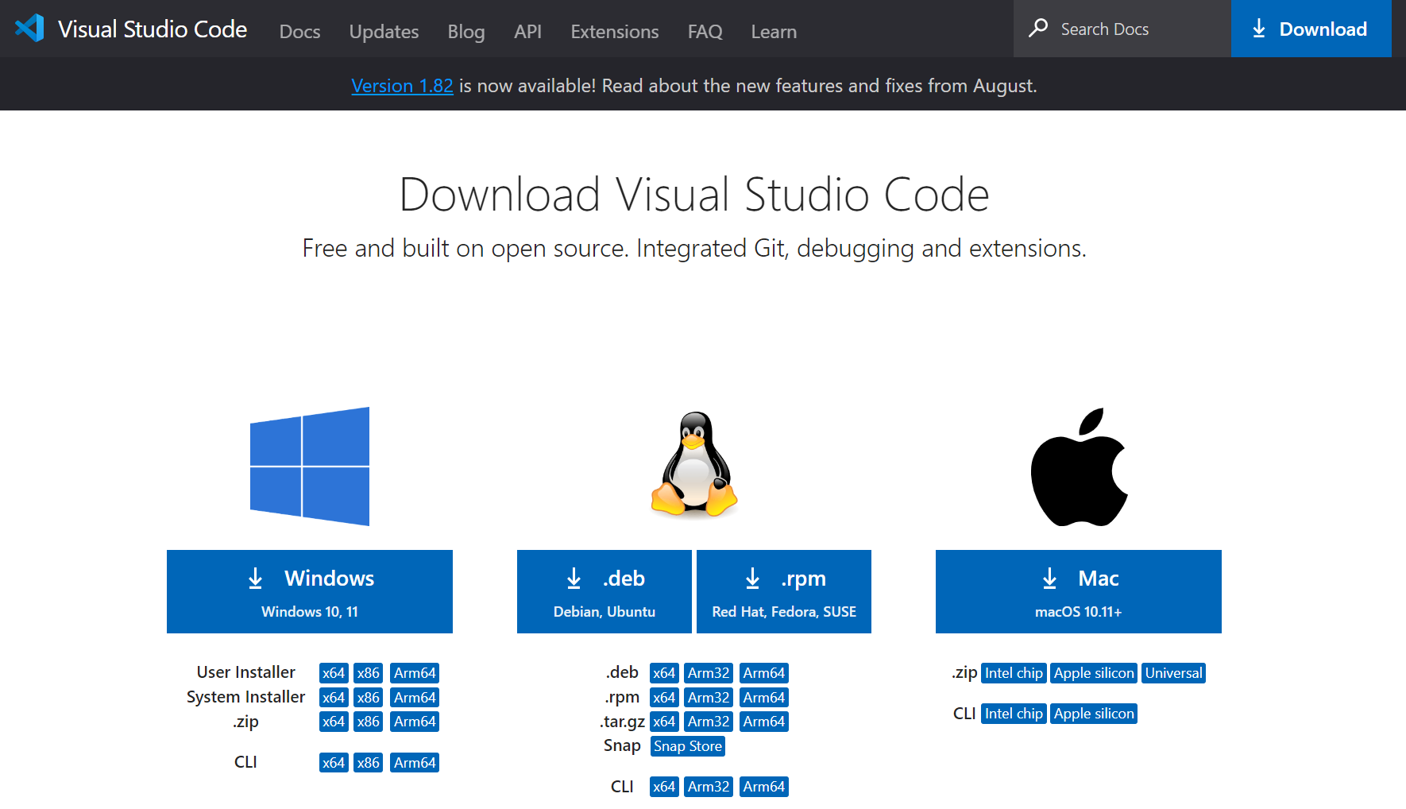Click the Visual Studio Code logo icon

(29, 29)
